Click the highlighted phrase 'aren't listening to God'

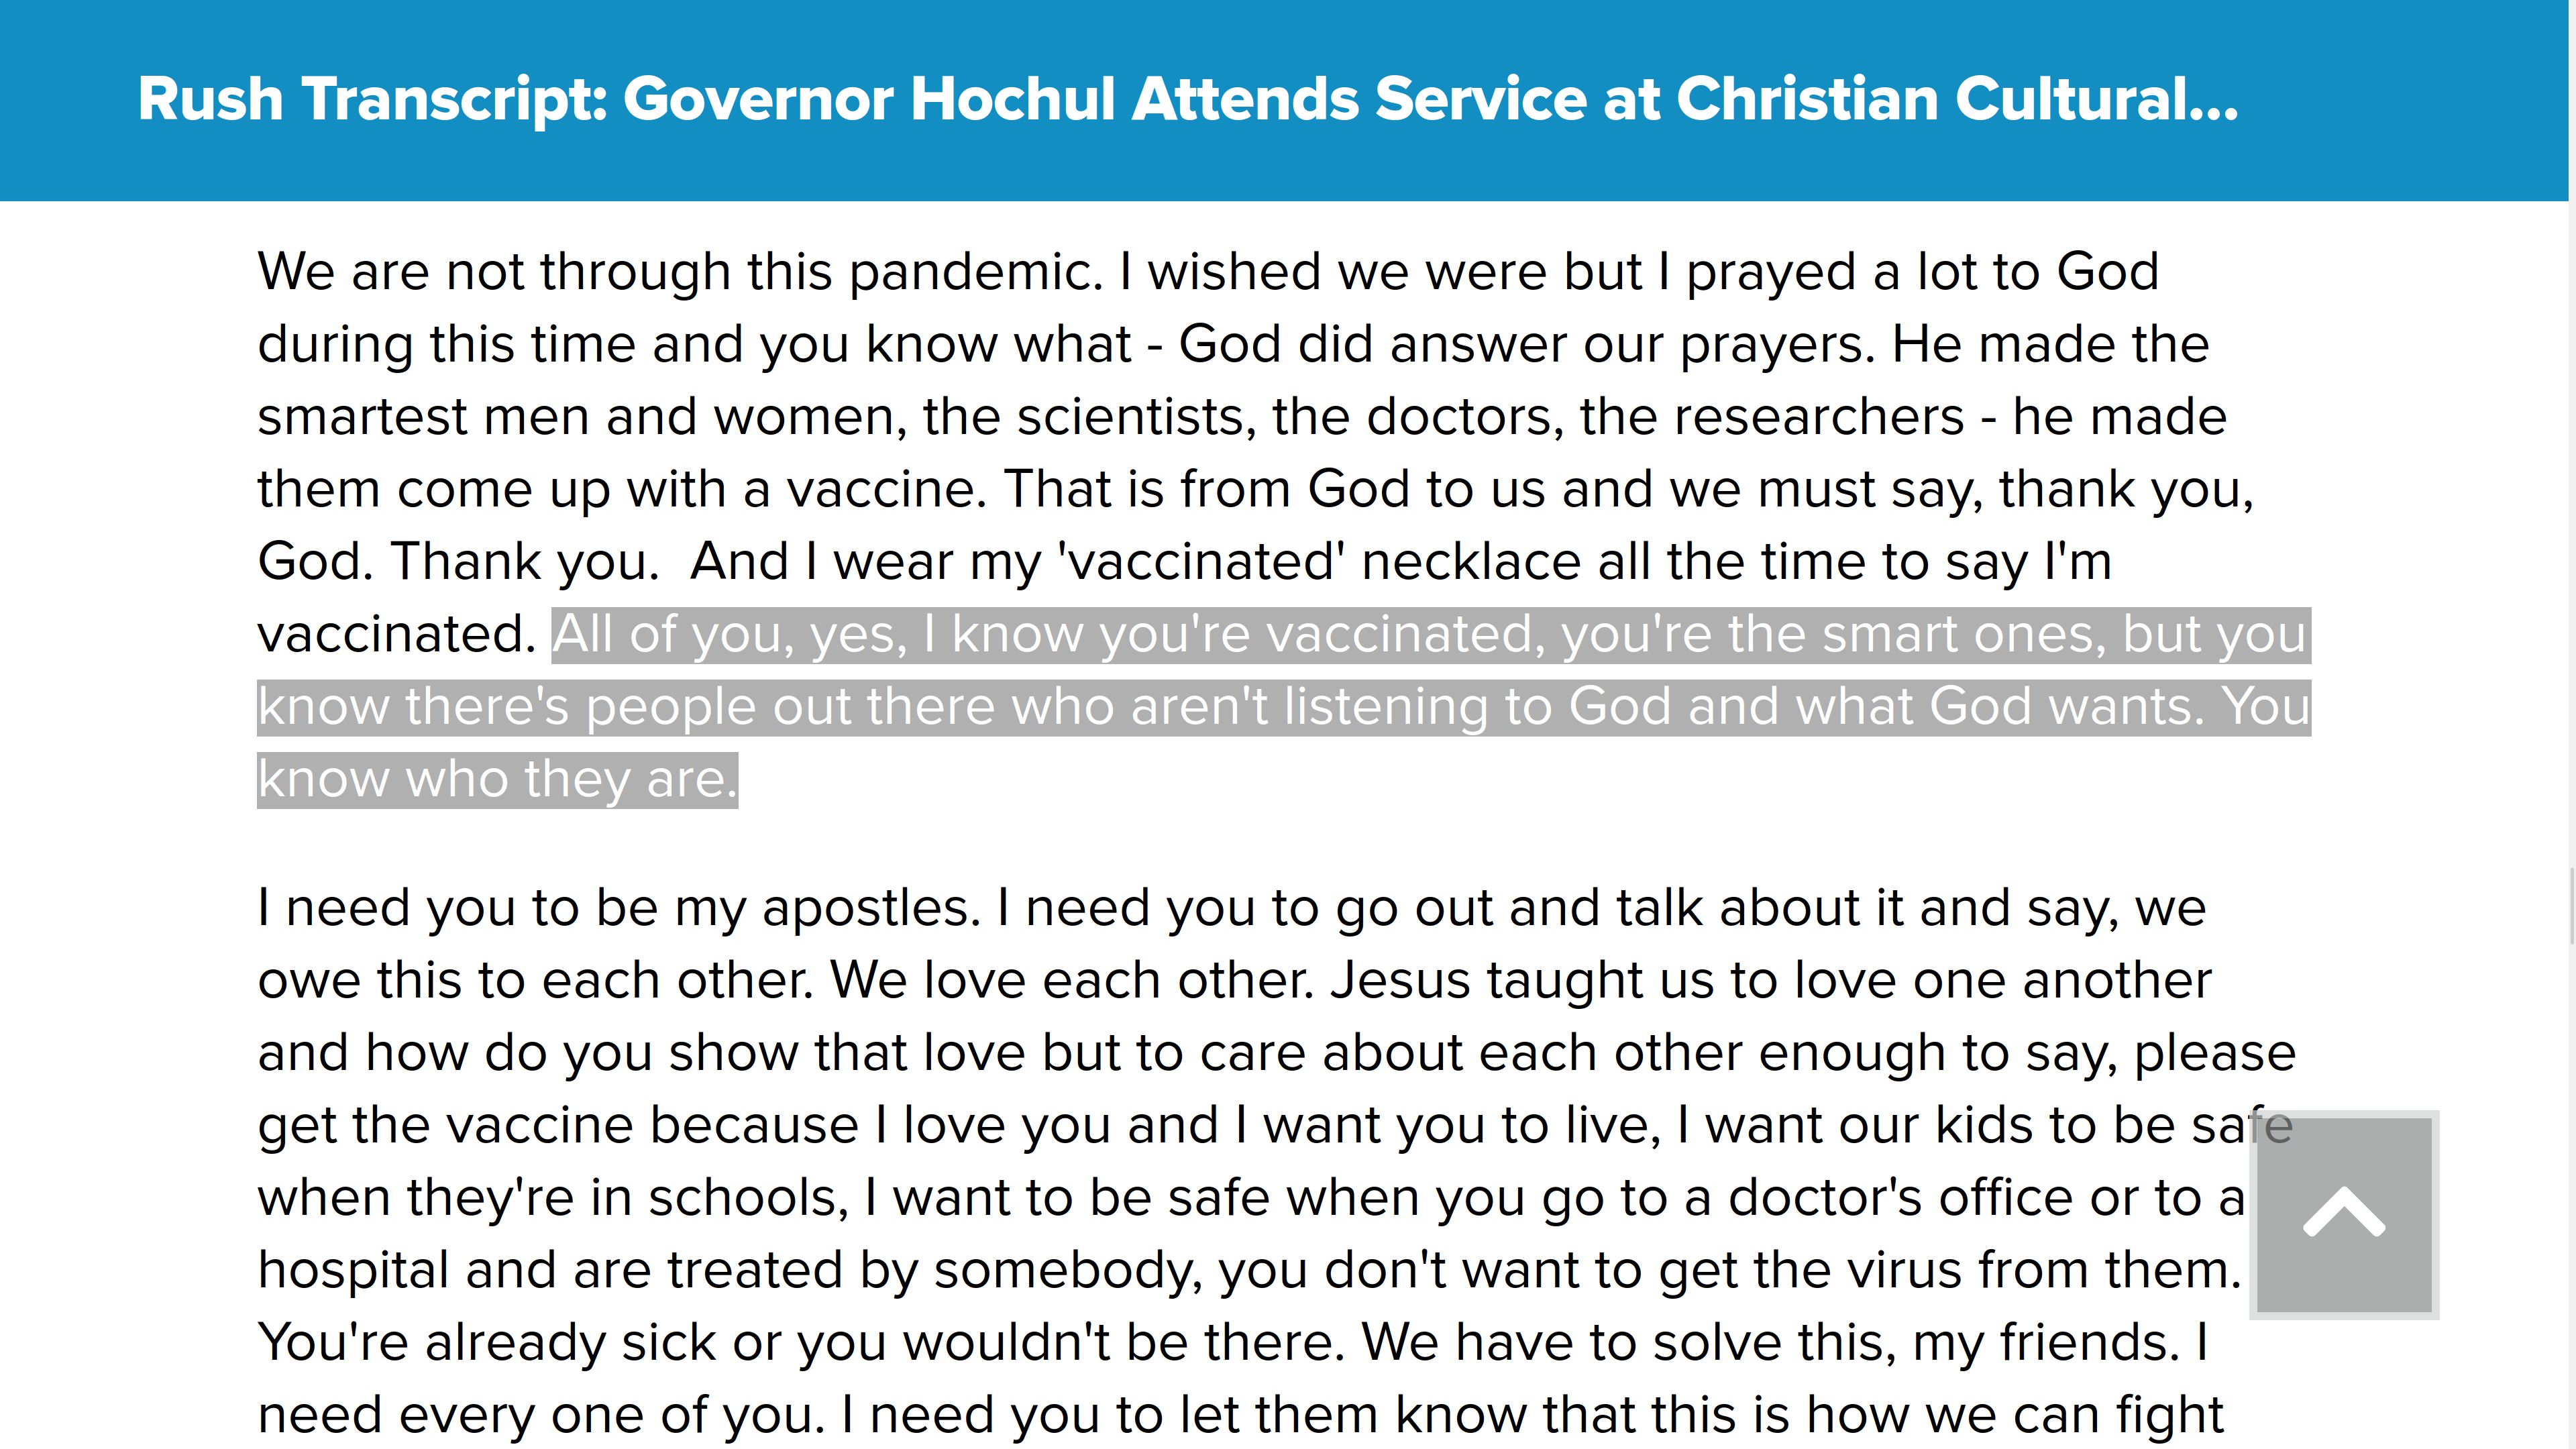(1399, 706)
